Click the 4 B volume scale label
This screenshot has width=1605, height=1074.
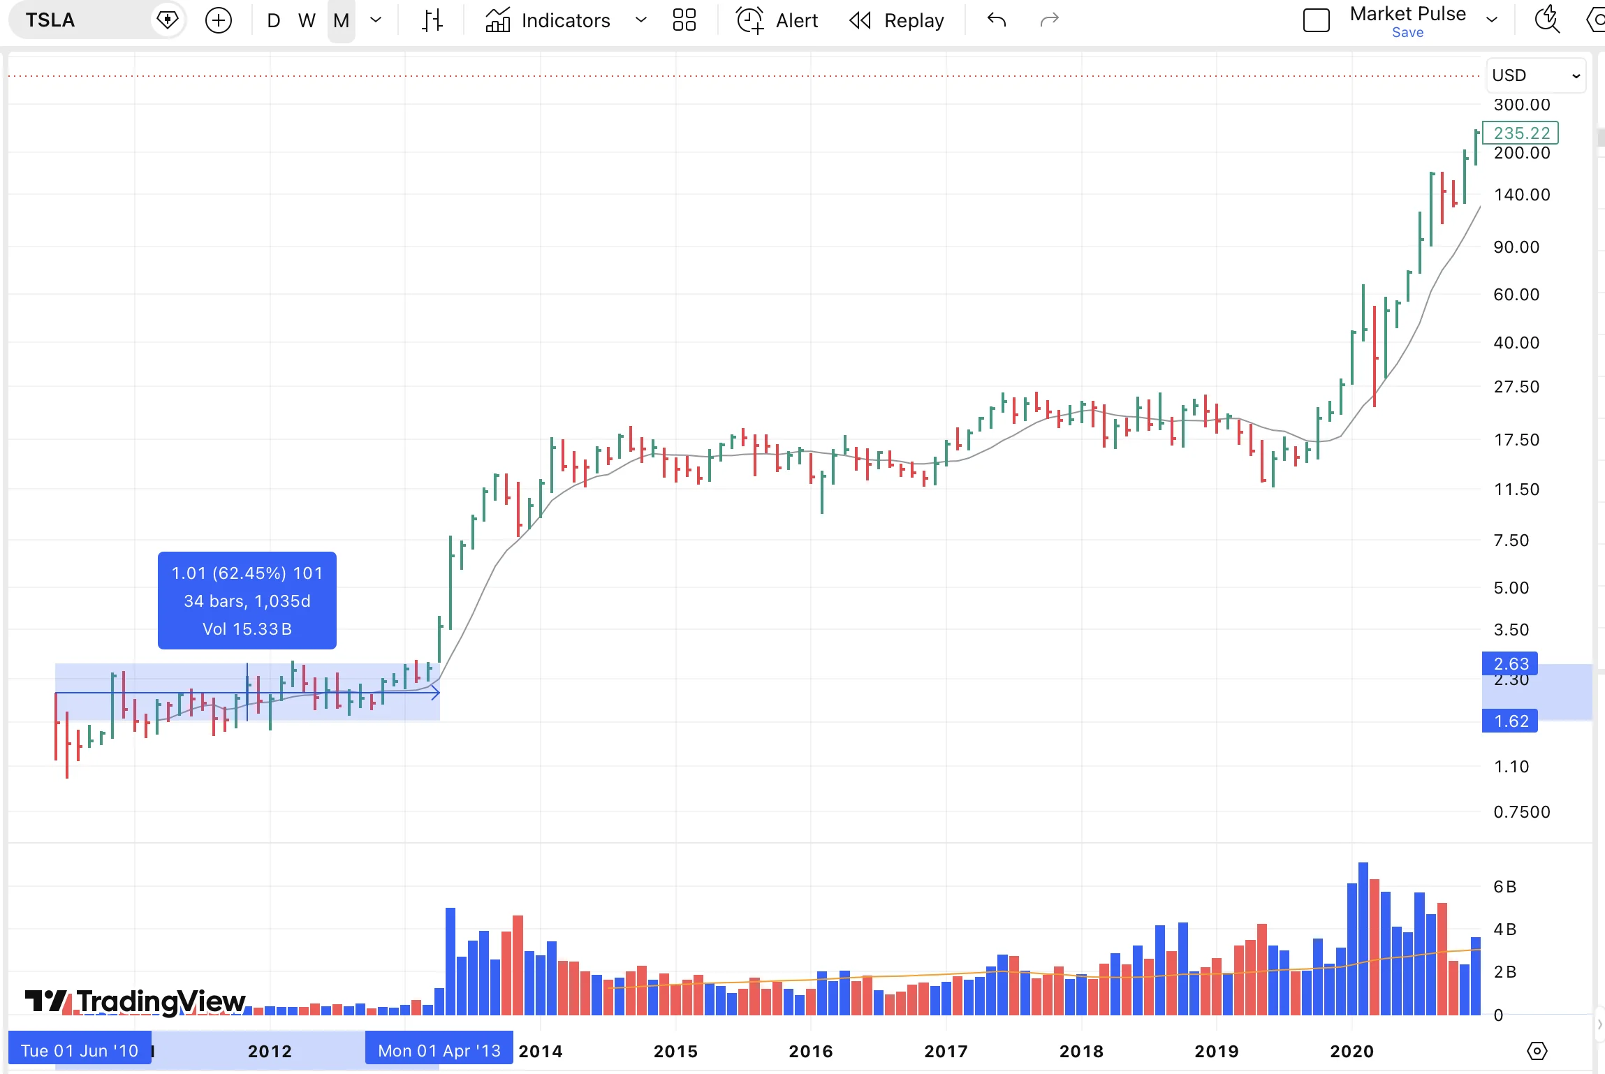pos(1504,929)
